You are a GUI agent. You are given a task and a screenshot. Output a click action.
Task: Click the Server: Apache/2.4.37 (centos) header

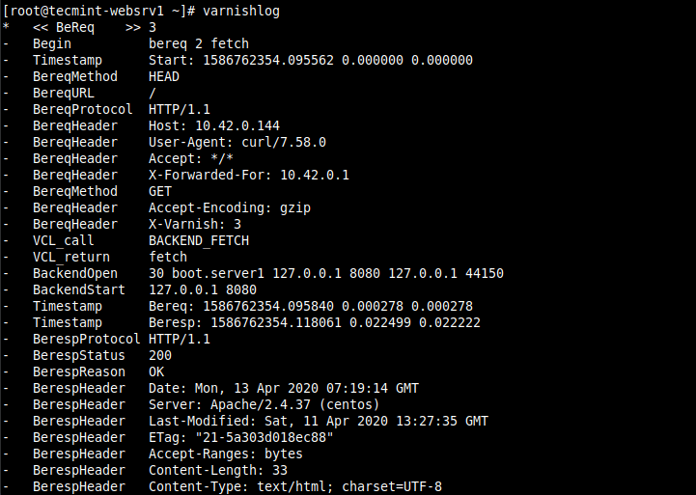[264, 404]
